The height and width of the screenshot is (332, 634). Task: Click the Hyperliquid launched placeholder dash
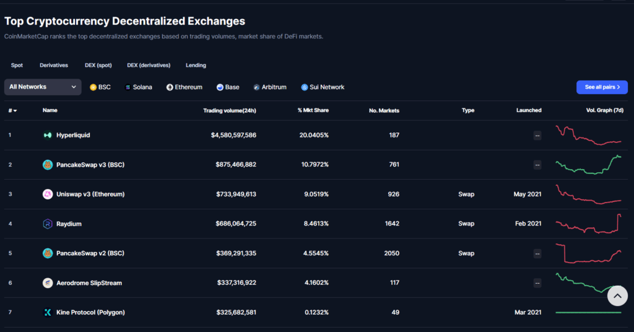[537, 136]
